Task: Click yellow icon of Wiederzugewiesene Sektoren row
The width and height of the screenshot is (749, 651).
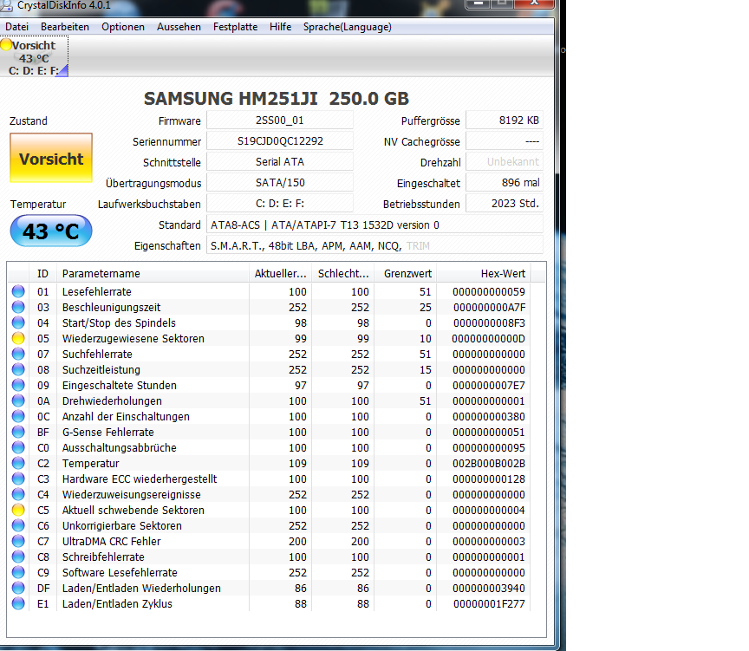Action: 18,338
